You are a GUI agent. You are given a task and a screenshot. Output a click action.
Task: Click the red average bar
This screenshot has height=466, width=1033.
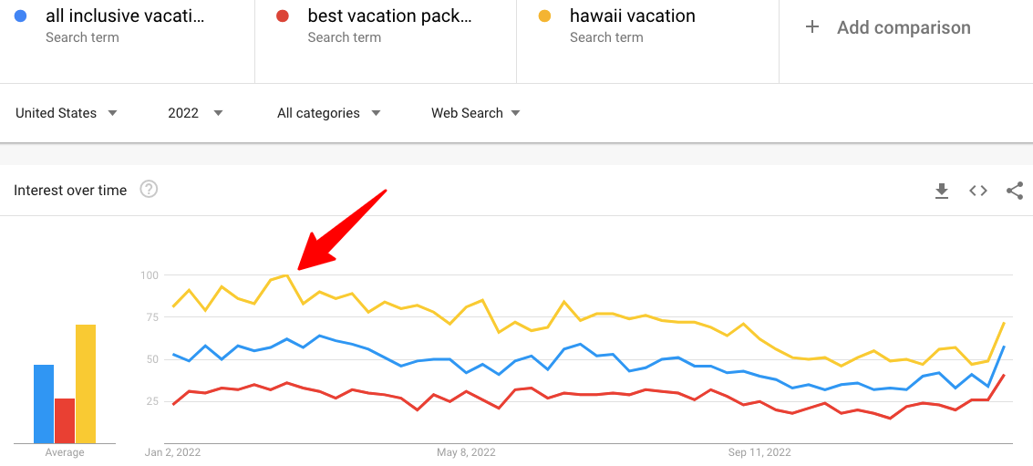(x=65, y=419)
